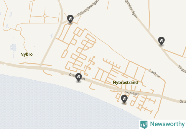Click the small pond beside the thick north road
The image size is (186, 129).
52,35
